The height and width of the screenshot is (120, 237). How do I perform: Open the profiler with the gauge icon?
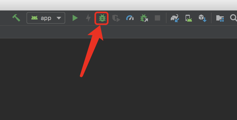(x=130, y=18)
